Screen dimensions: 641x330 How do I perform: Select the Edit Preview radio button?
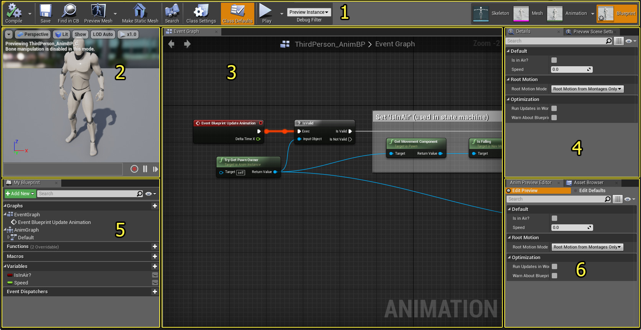coord(509,191)
